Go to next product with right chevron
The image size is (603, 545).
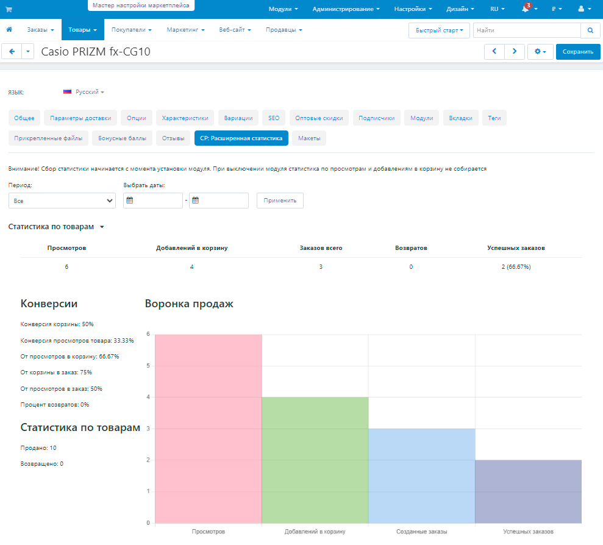[515, 52]
